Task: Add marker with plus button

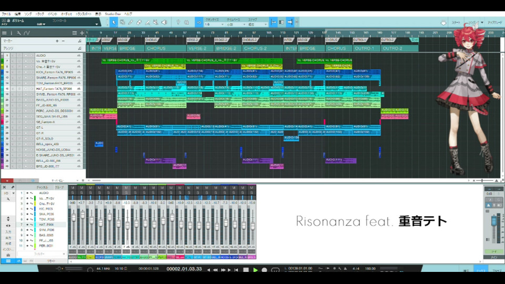Action: coord(57,41)
